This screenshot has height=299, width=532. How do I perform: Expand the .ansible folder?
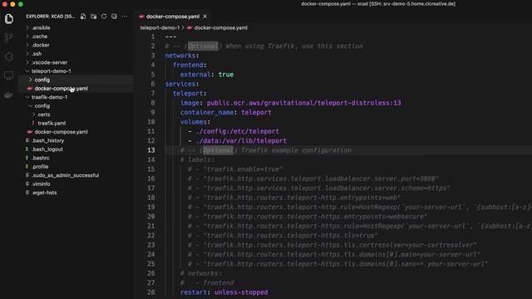click(x=41, y=27)
